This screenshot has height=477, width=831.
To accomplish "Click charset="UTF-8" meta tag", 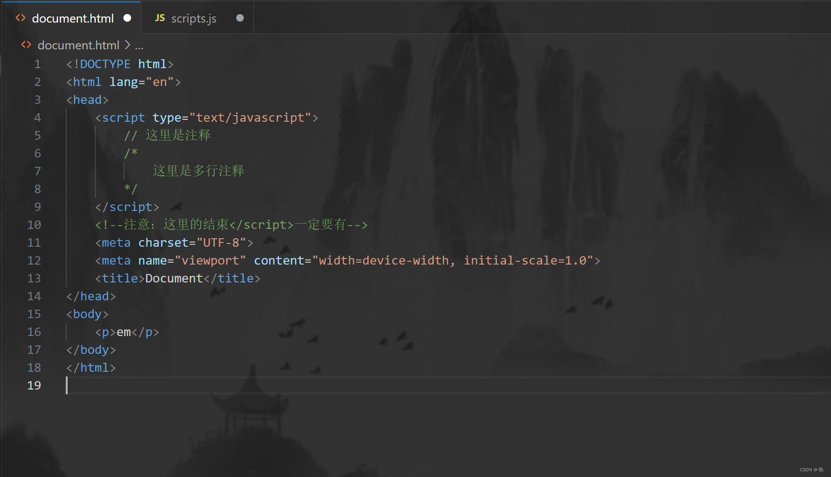I will coord(174,242).
